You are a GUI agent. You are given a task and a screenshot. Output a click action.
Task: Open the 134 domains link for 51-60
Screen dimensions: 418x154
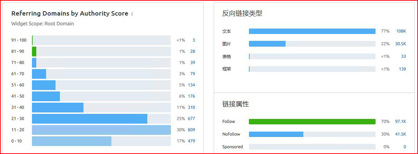[x=191, y=85]
